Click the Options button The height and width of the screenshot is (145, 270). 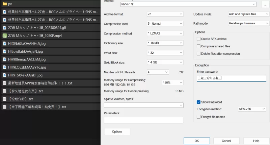(117, 131)
